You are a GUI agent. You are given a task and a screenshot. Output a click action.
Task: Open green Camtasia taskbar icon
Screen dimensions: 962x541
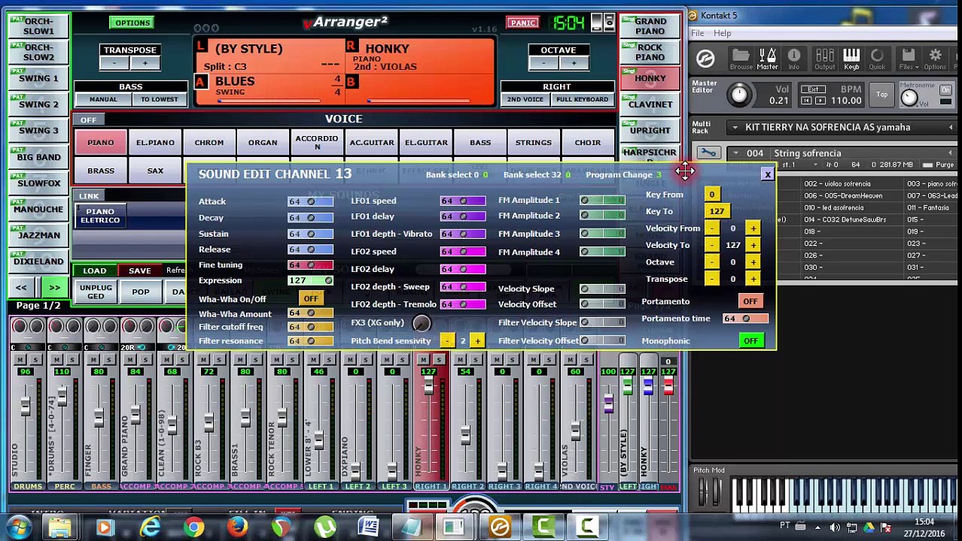[543, 527]
